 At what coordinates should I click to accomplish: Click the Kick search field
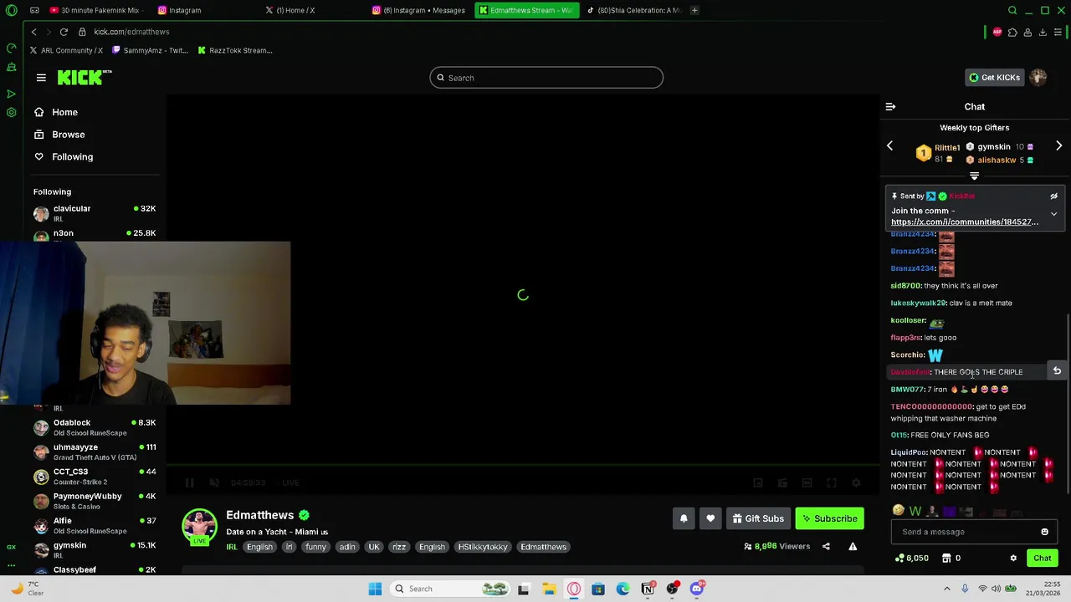[x=546, y=78]
